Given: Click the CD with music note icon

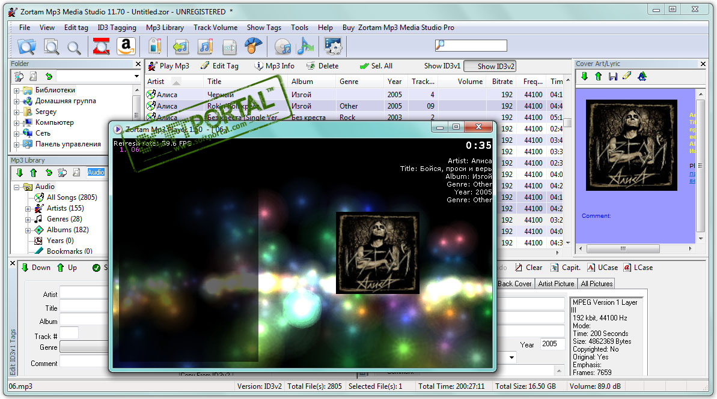Looking at the screenshot, I should click(283, 47).
